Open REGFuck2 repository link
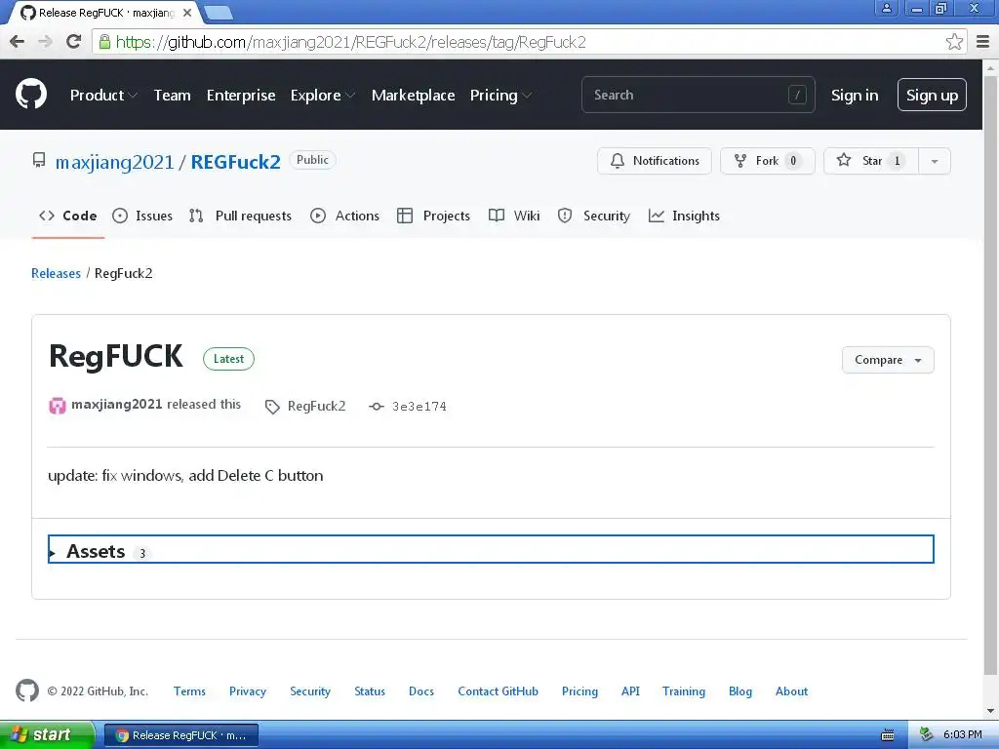999x749 pixels. (236, 162)
